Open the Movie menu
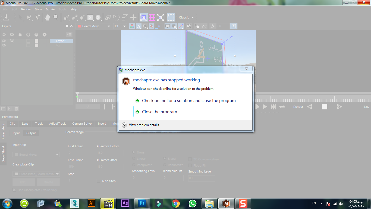 tap(50, 9)
